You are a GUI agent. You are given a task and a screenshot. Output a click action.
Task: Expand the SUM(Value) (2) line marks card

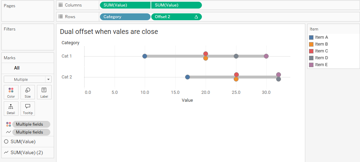(28, 152)
